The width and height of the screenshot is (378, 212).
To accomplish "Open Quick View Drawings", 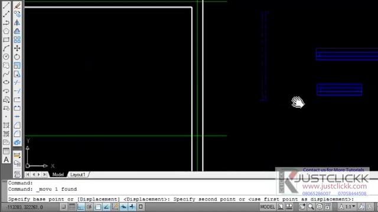I will pos(289,207).
